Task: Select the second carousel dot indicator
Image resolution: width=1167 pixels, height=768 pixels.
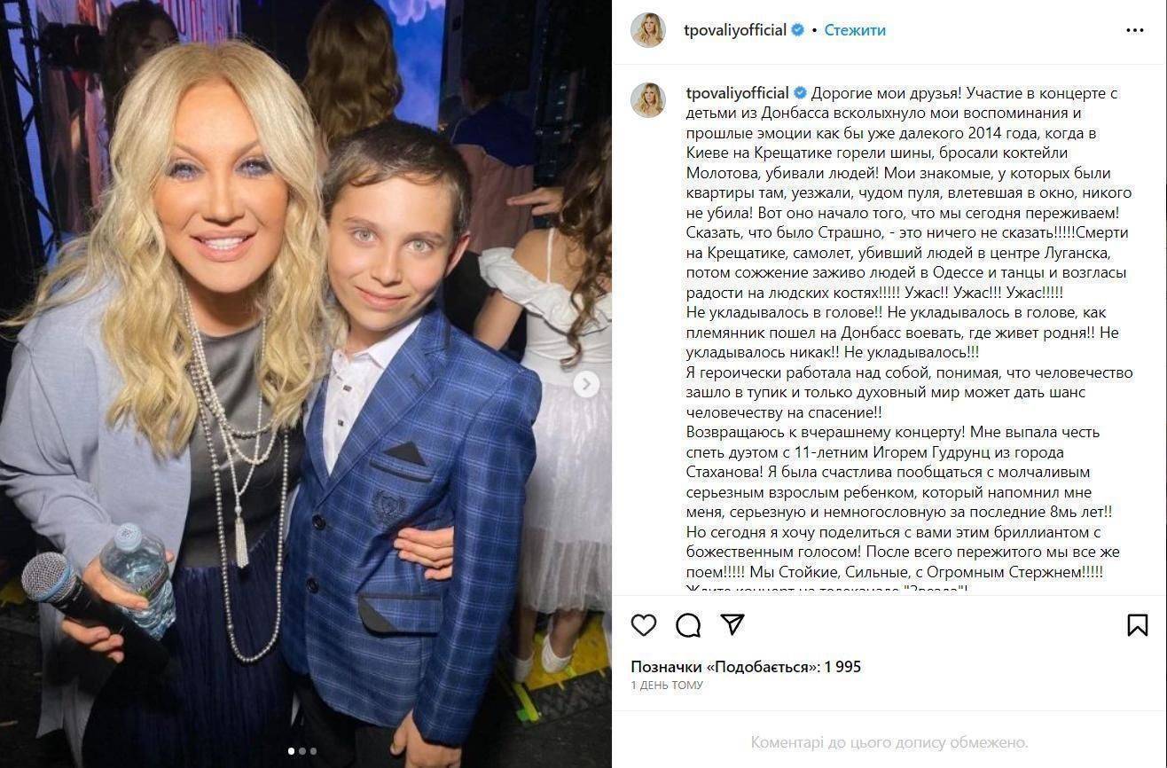Action: (x=302, y=751)
